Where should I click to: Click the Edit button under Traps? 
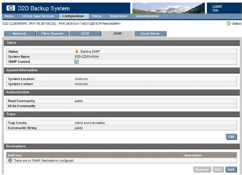point(231,137)
